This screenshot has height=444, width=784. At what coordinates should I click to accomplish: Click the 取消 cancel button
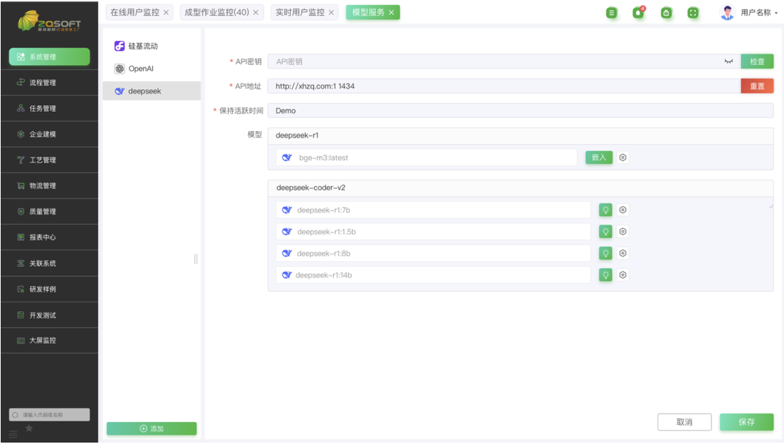click(685, 422)
